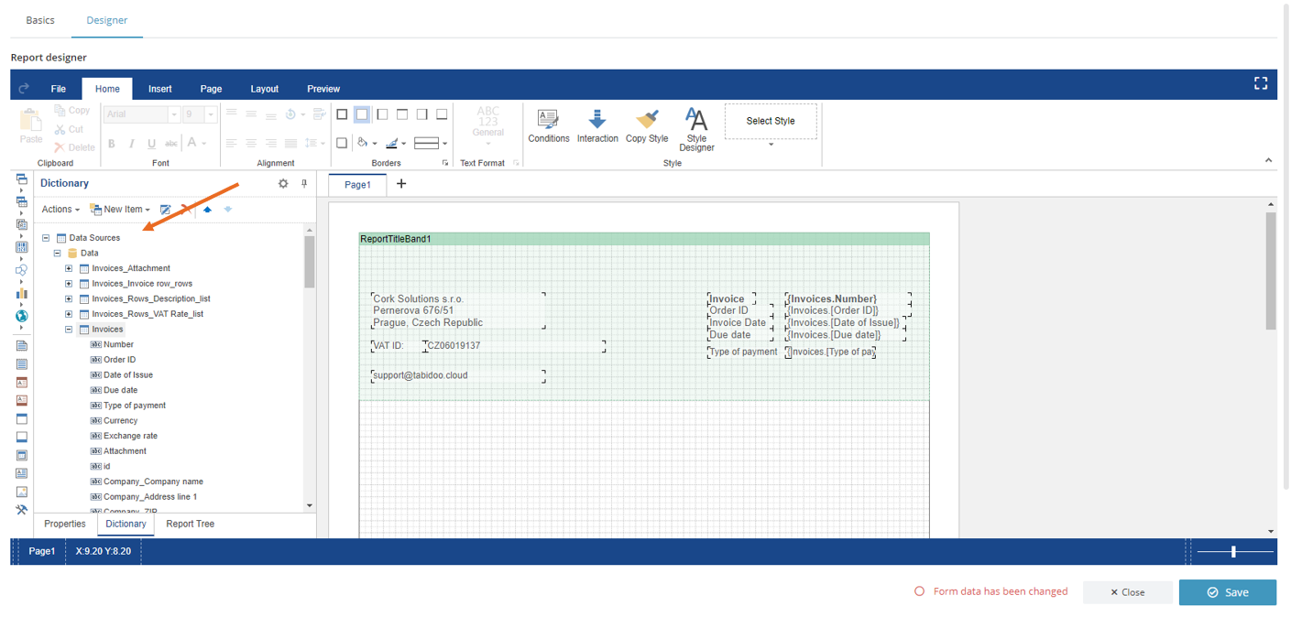Toggle right border
This screenshot has height=617, width=1302.
click(421, 114)
